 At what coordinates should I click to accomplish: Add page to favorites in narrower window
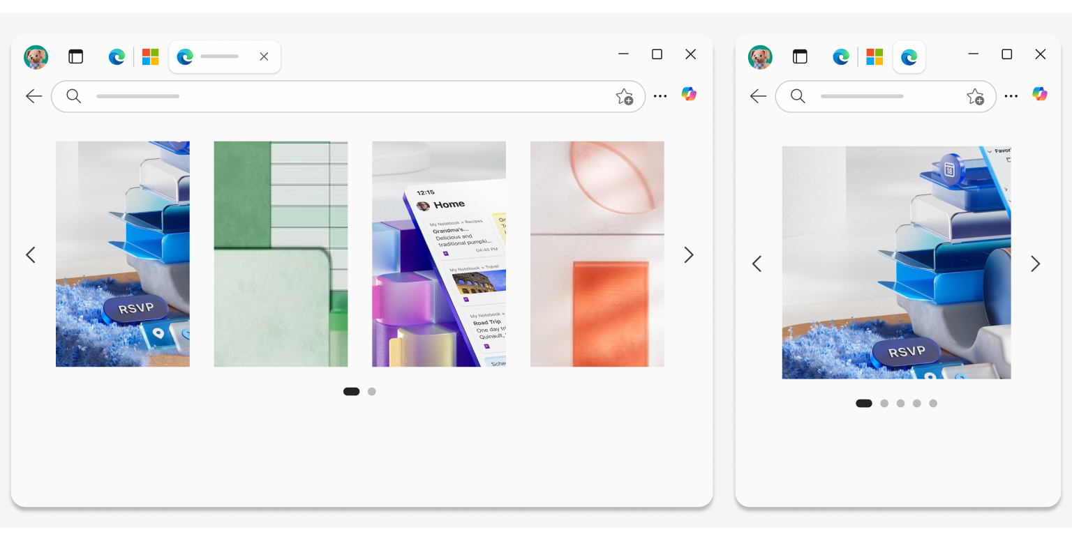click(975, 97)
